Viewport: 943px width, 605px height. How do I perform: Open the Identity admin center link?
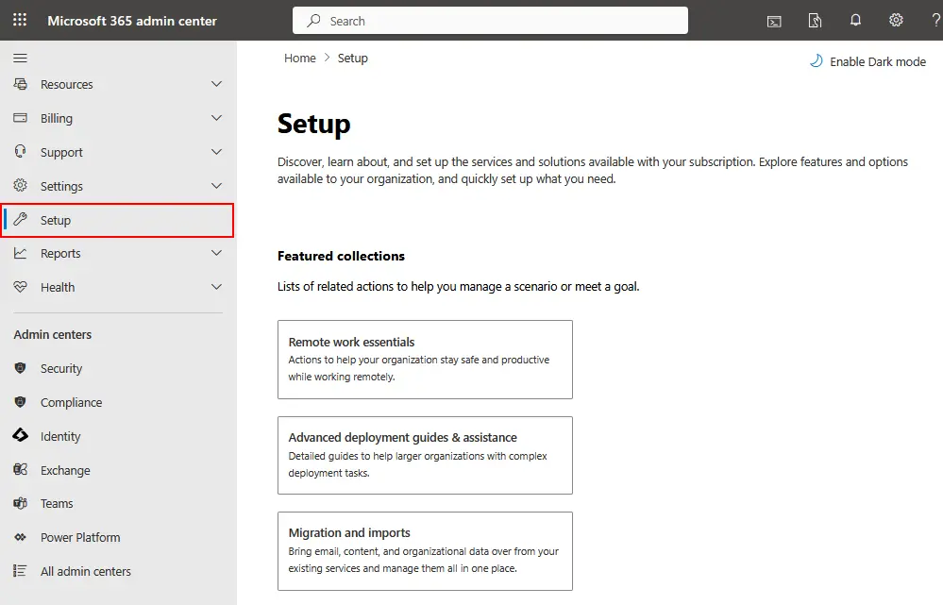(x=60, y=437)
